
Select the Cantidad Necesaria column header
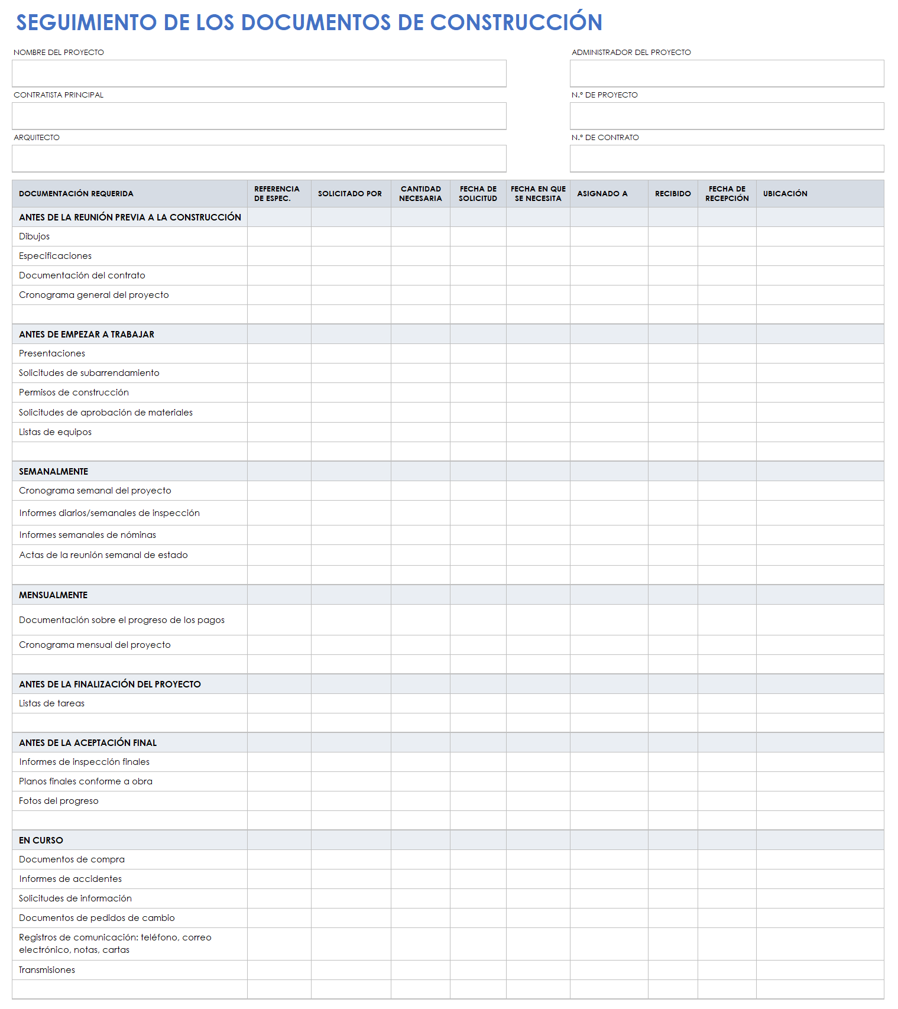[x=420, y=194]
